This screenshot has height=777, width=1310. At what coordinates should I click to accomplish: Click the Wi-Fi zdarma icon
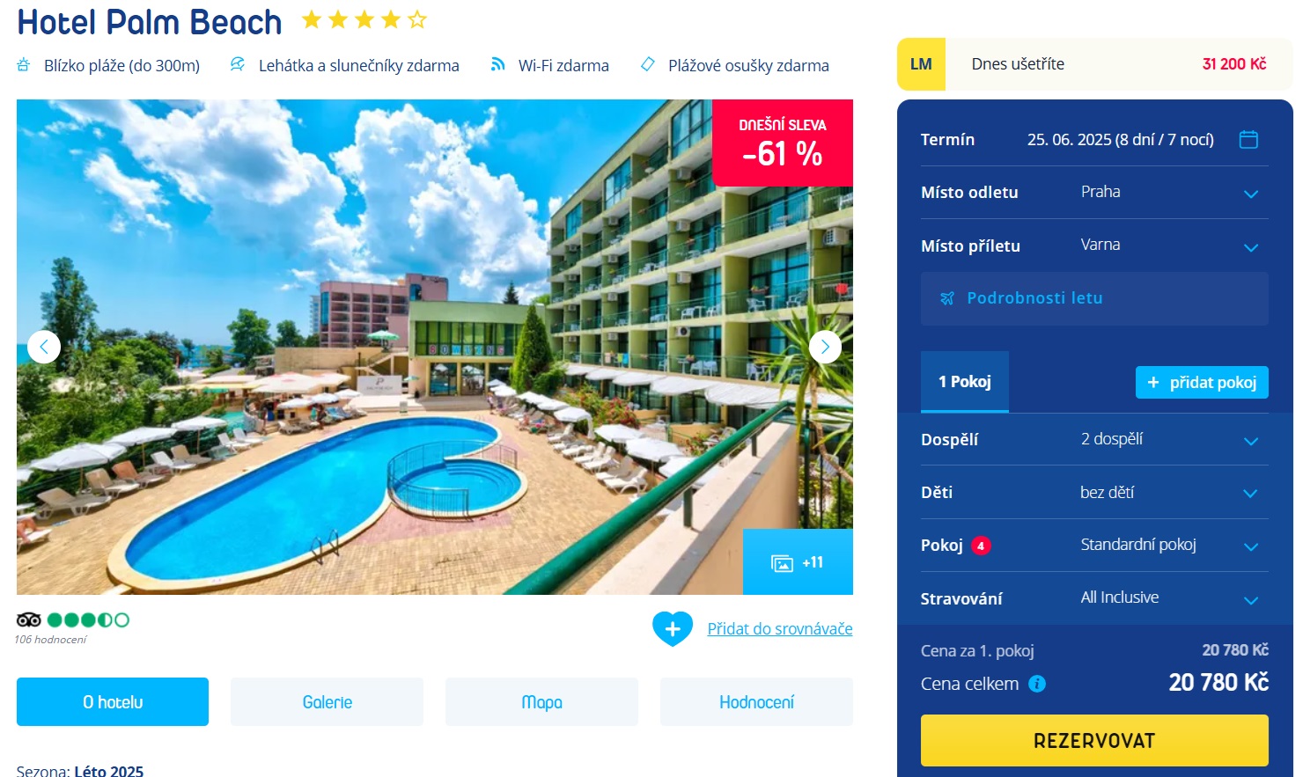click(498, 64)
